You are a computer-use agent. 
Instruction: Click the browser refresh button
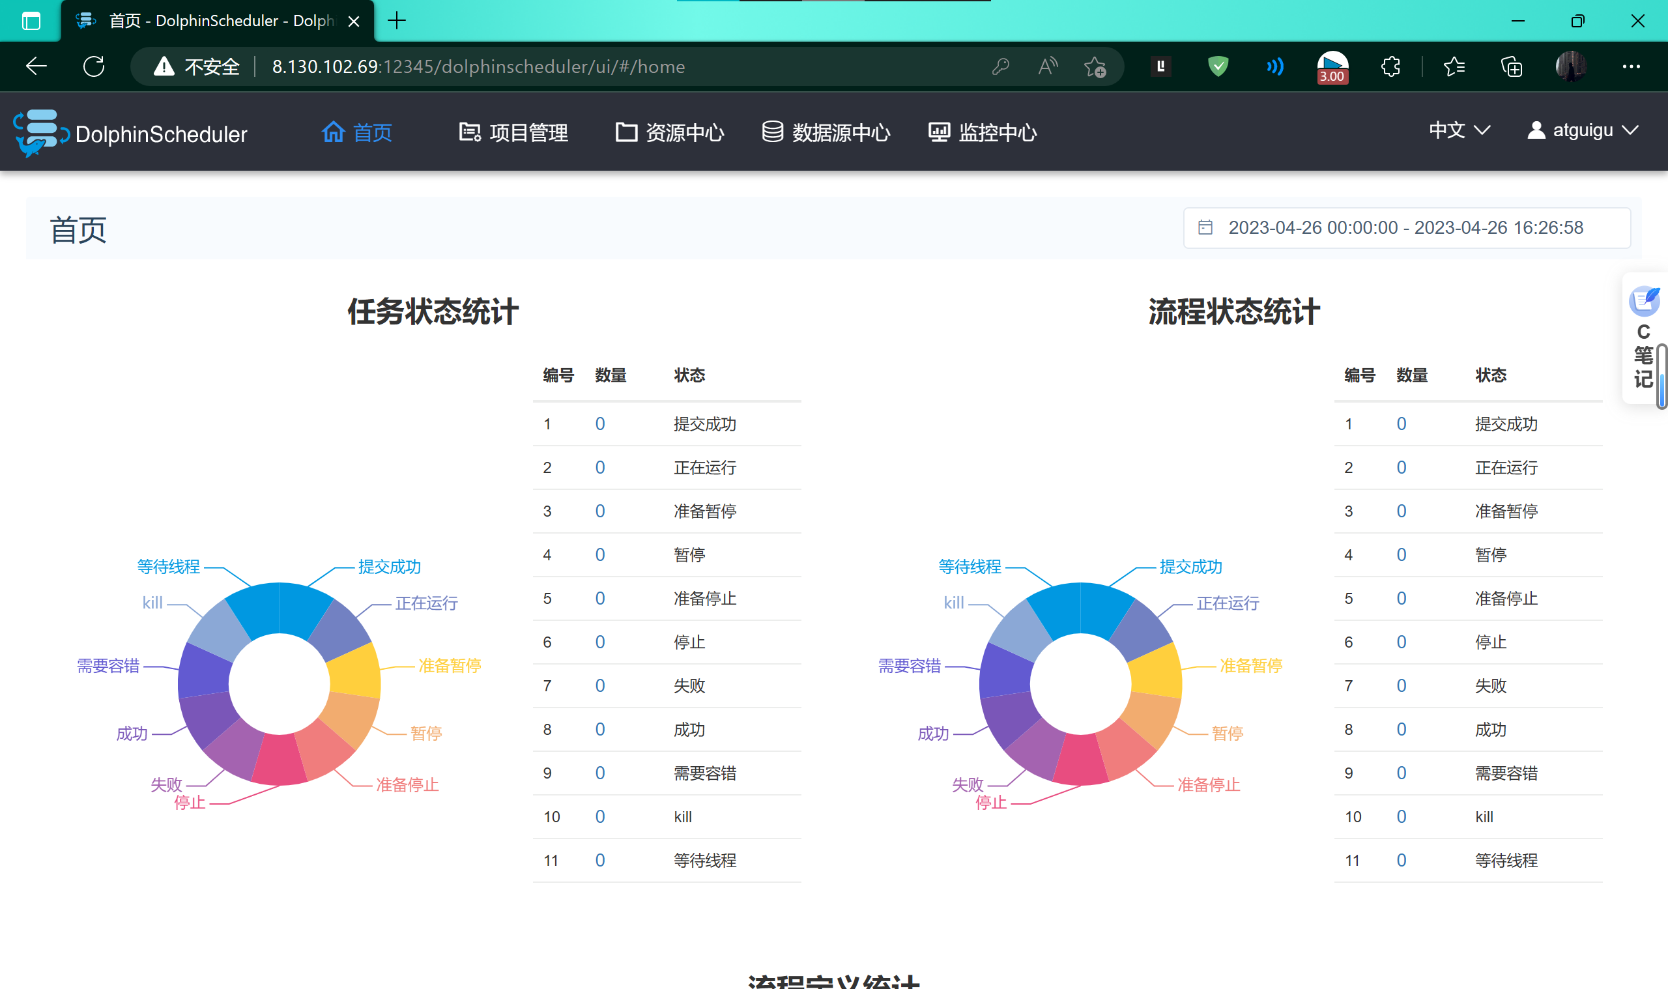tap(94, 66)
